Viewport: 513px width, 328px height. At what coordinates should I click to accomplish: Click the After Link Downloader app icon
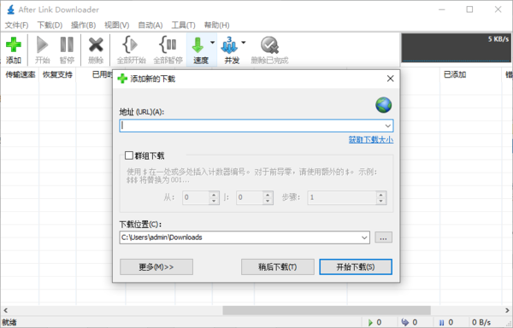click(10, 9)
